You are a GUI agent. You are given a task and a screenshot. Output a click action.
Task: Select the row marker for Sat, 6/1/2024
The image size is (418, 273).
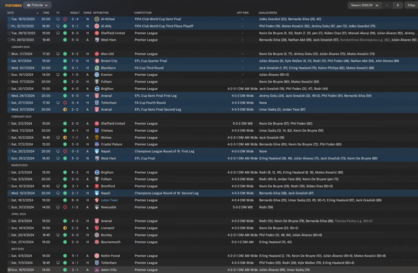click(9, 61)
